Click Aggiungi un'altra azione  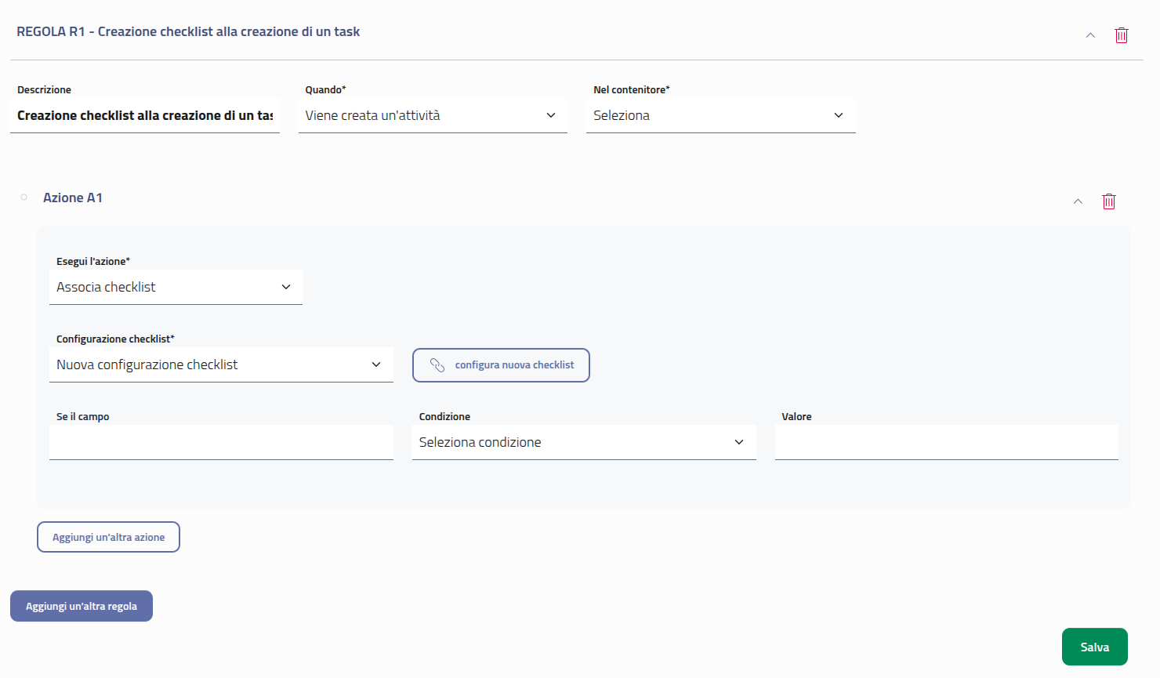(x=107, y=536)
